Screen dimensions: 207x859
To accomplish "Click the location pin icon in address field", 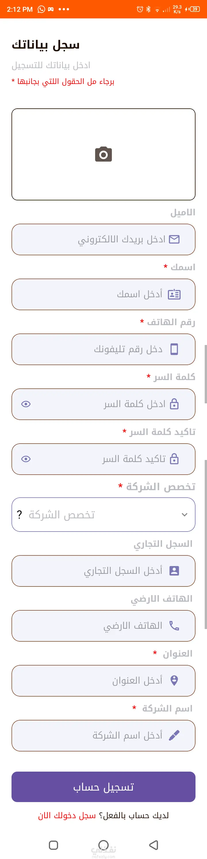I will click(174, 680).
